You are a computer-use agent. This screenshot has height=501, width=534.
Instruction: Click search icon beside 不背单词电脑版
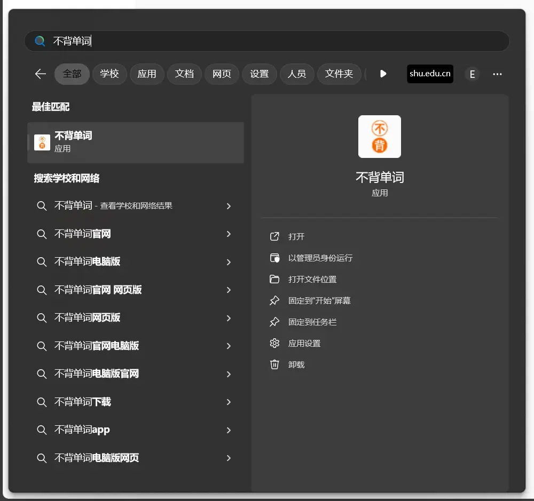[x=42, y=262]
